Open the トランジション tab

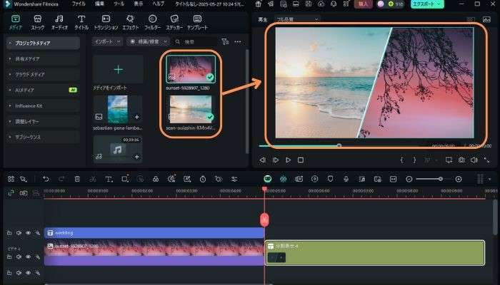[106, 22]
